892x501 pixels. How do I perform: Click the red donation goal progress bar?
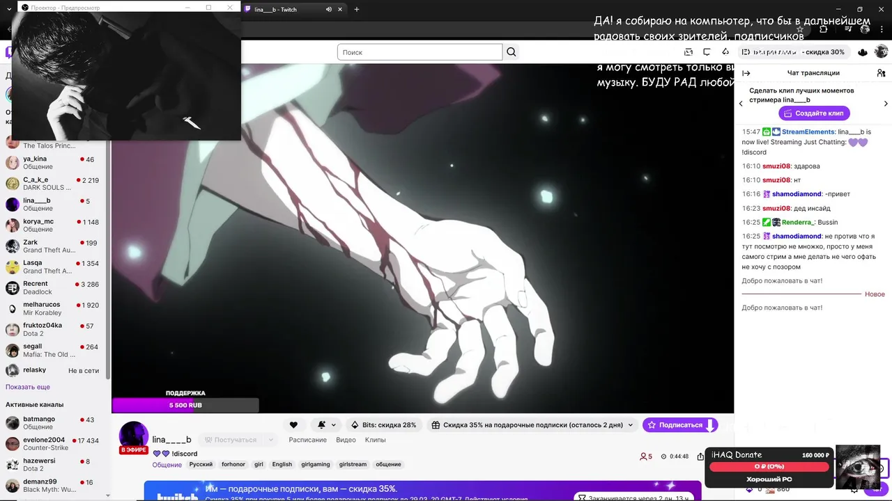(769, 466)
